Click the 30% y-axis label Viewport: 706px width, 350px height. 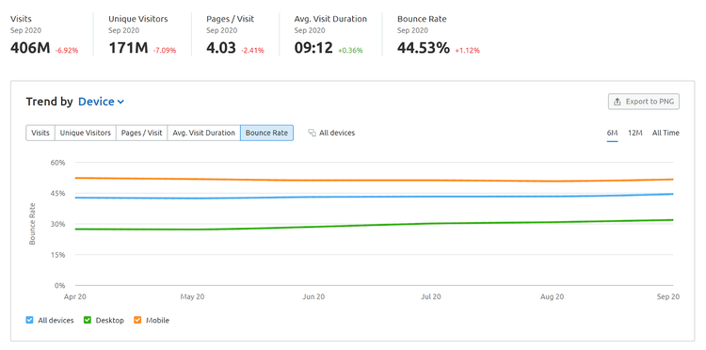pyautogui.click(x=58, y=224)
